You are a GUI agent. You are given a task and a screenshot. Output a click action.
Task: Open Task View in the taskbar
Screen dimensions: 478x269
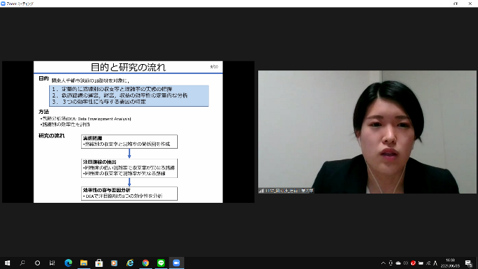pos(53,263)
